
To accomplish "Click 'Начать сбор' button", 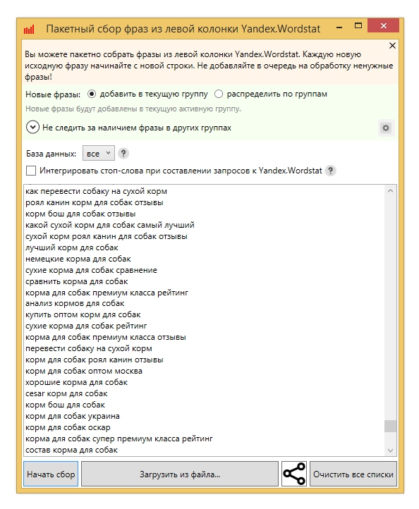I will click(x=51, y=474).
